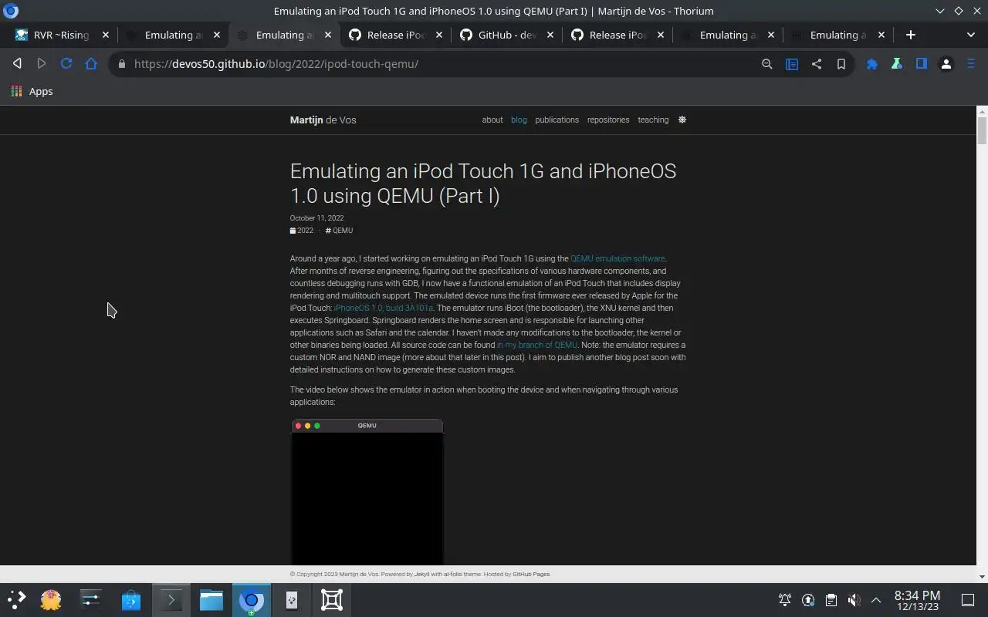Click the article title heading
Viewport: 988px width, 617px height.
pyautogui.click(x=483, y=183)
